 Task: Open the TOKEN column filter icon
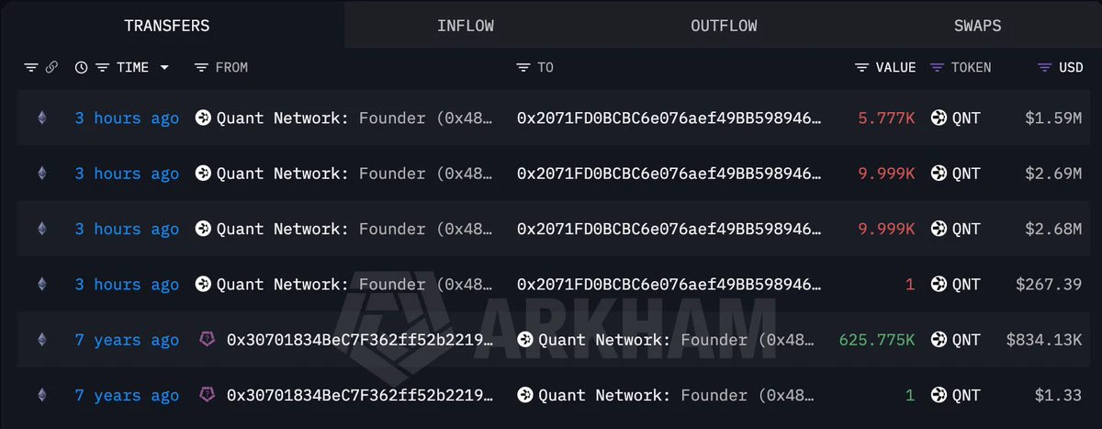coord(937,67)
